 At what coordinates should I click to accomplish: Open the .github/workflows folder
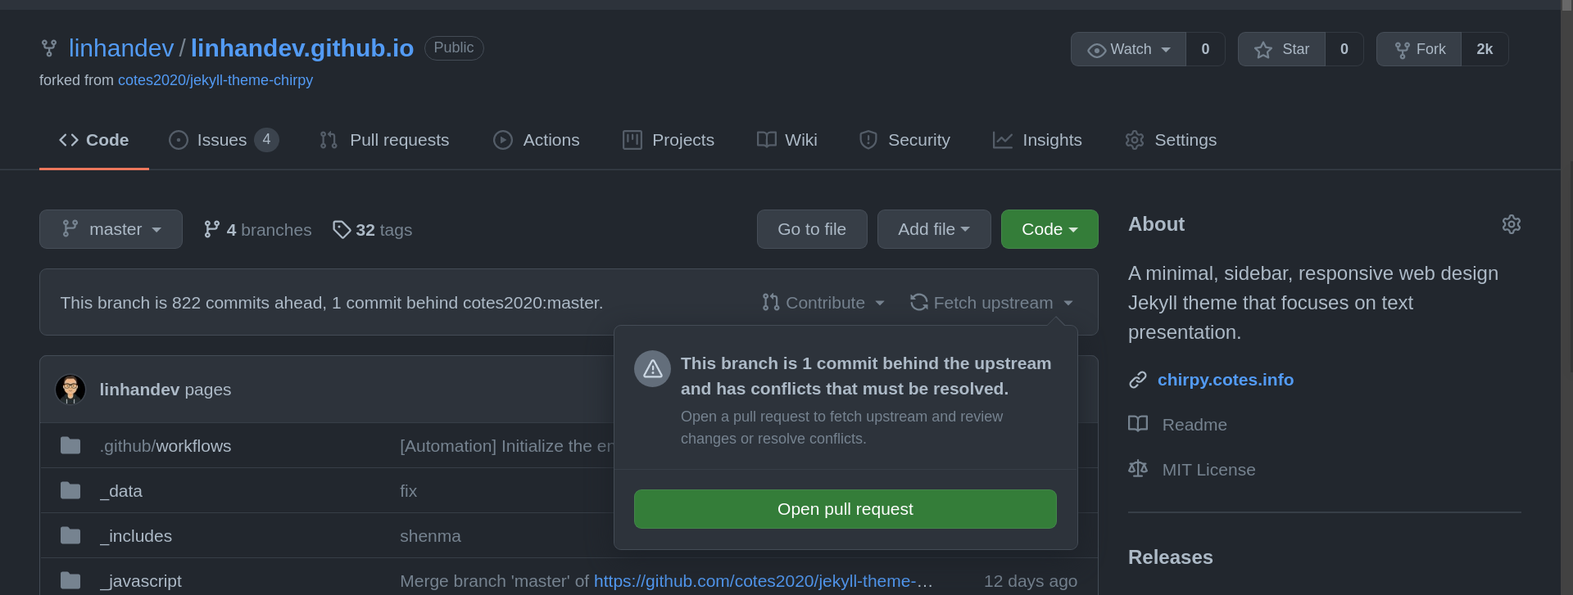165,446
